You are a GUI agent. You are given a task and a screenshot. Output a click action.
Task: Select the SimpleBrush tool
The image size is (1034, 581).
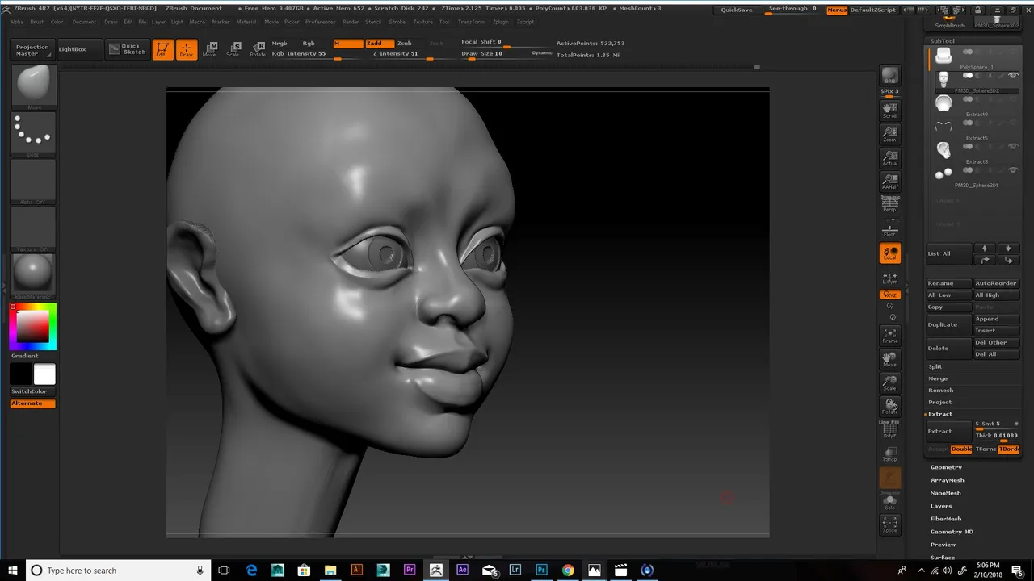coord(949,21)
